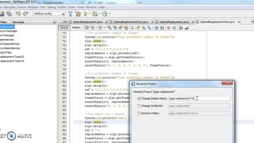Select Source Packages tree node
Viewport: 254px width, 143px height.
[x=8, y=31]
